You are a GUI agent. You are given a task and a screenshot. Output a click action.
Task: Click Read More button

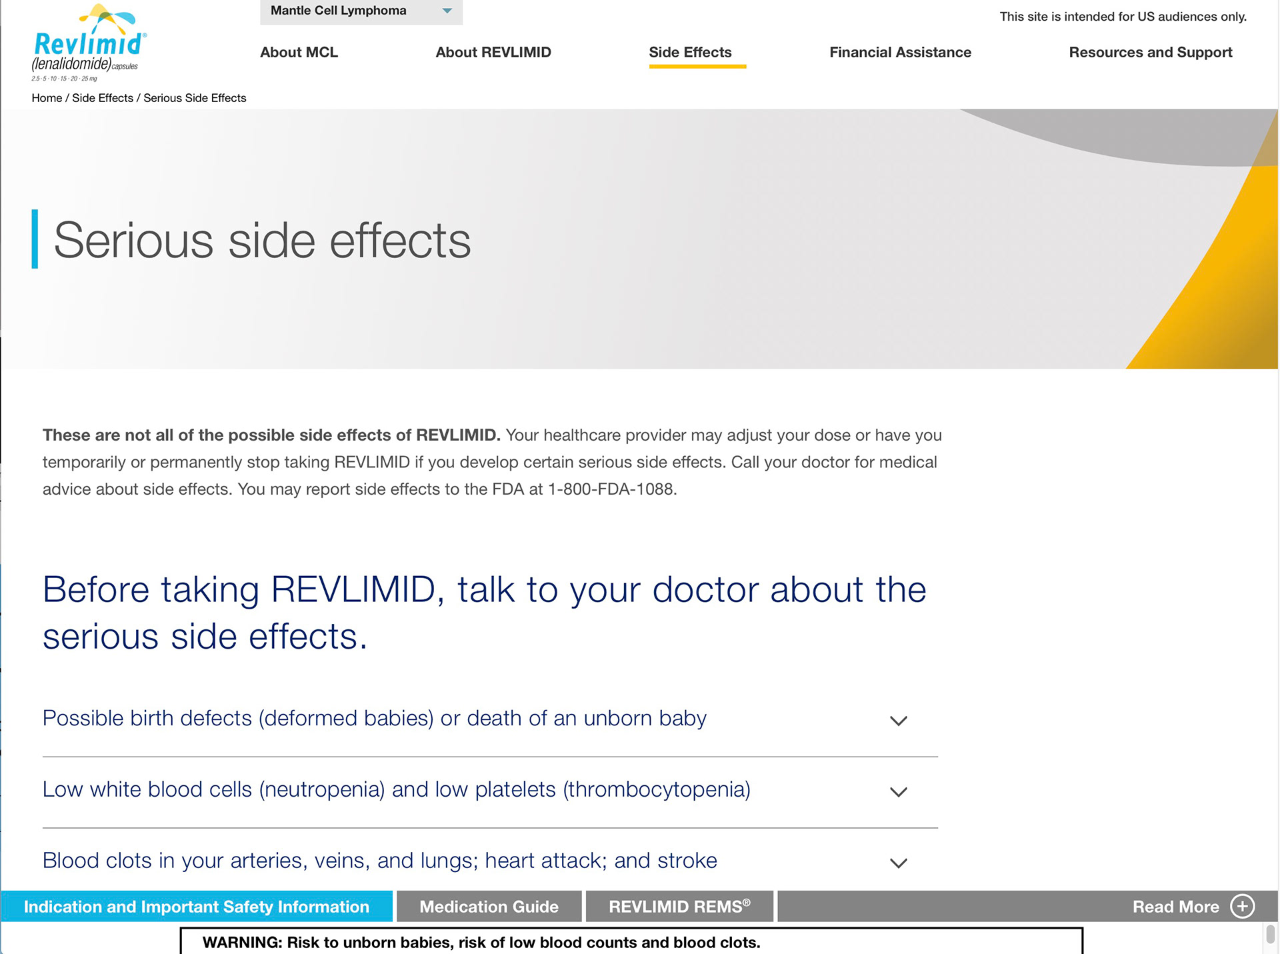pyautogui.click(x=1193, y=907)
